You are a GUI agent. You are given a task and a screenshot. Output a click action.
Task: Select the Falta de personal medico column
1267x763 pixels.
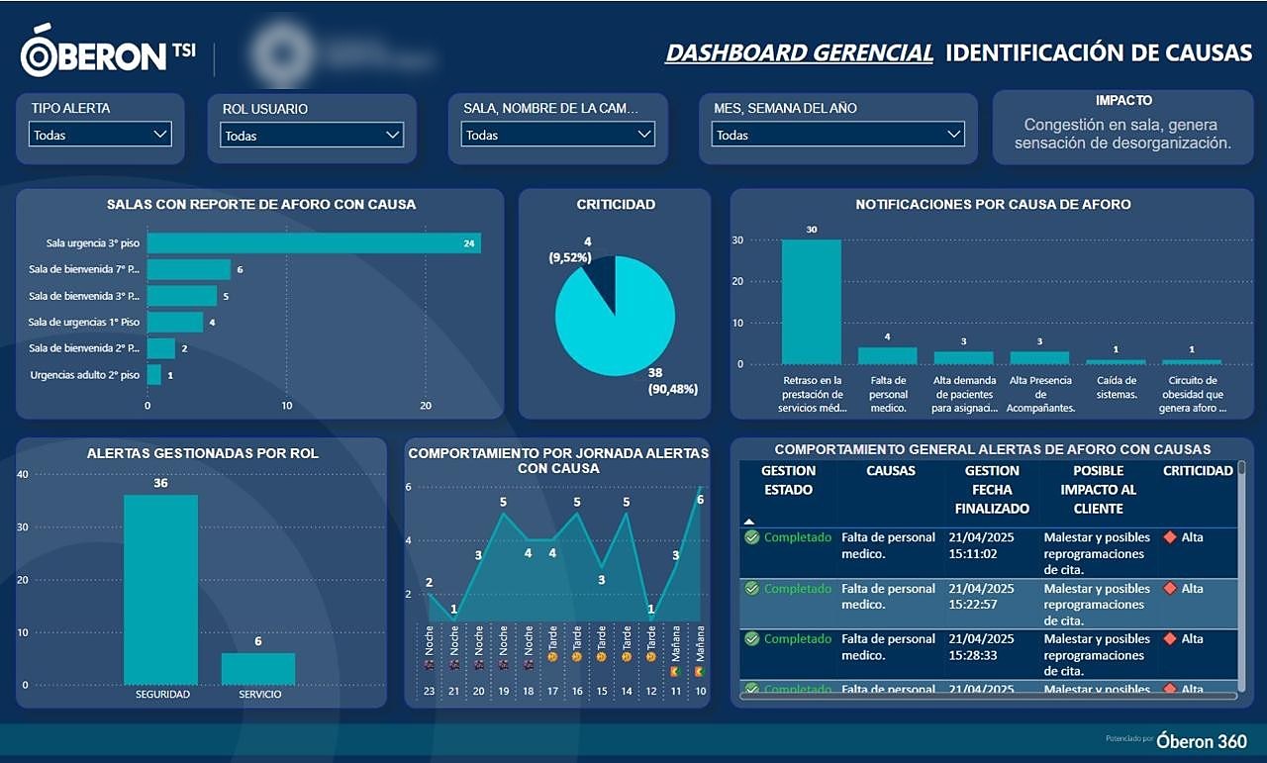888,355
